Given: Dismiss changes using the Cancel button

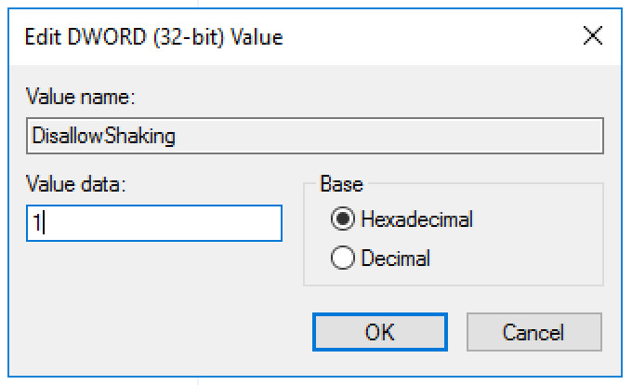Looking at the screenshot, I should click(x=534, y=332).
